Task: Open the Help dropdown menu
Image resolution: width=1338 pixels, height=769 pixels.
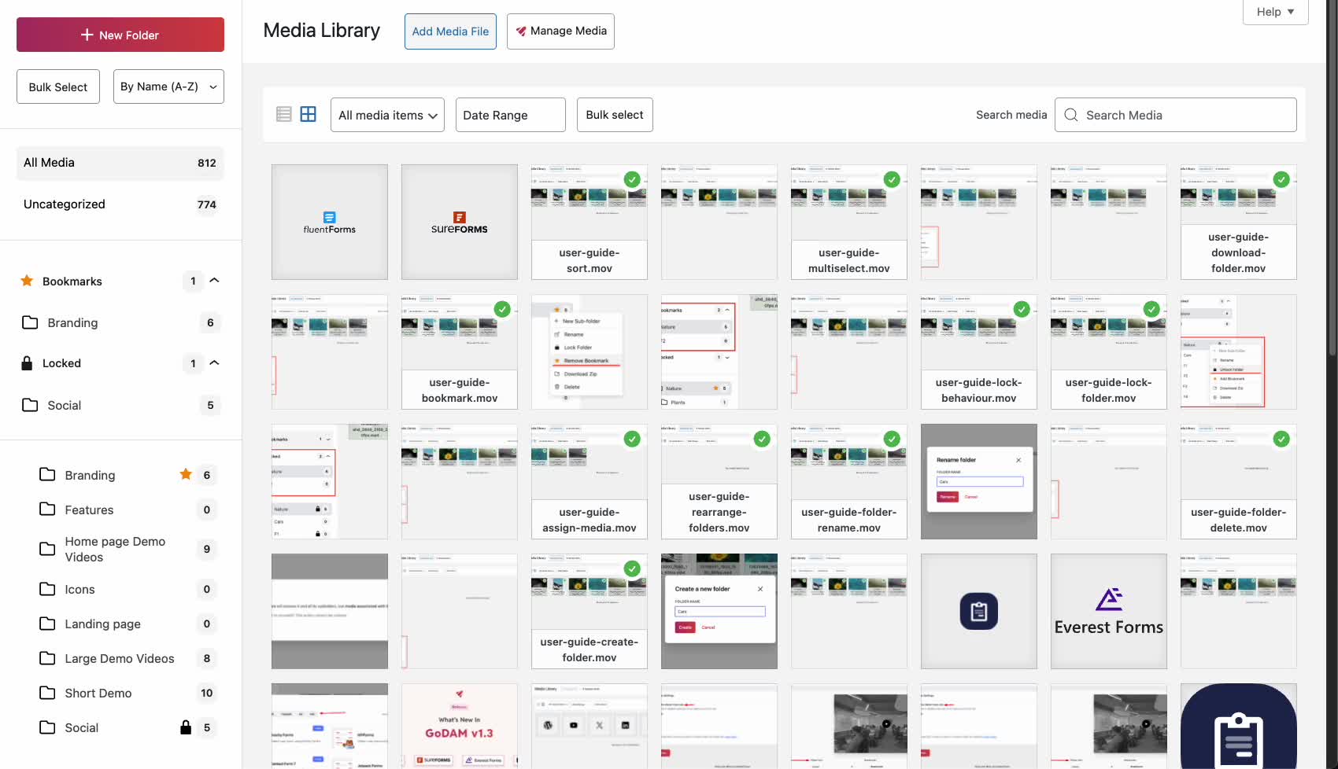Action: coord(1274,12)
